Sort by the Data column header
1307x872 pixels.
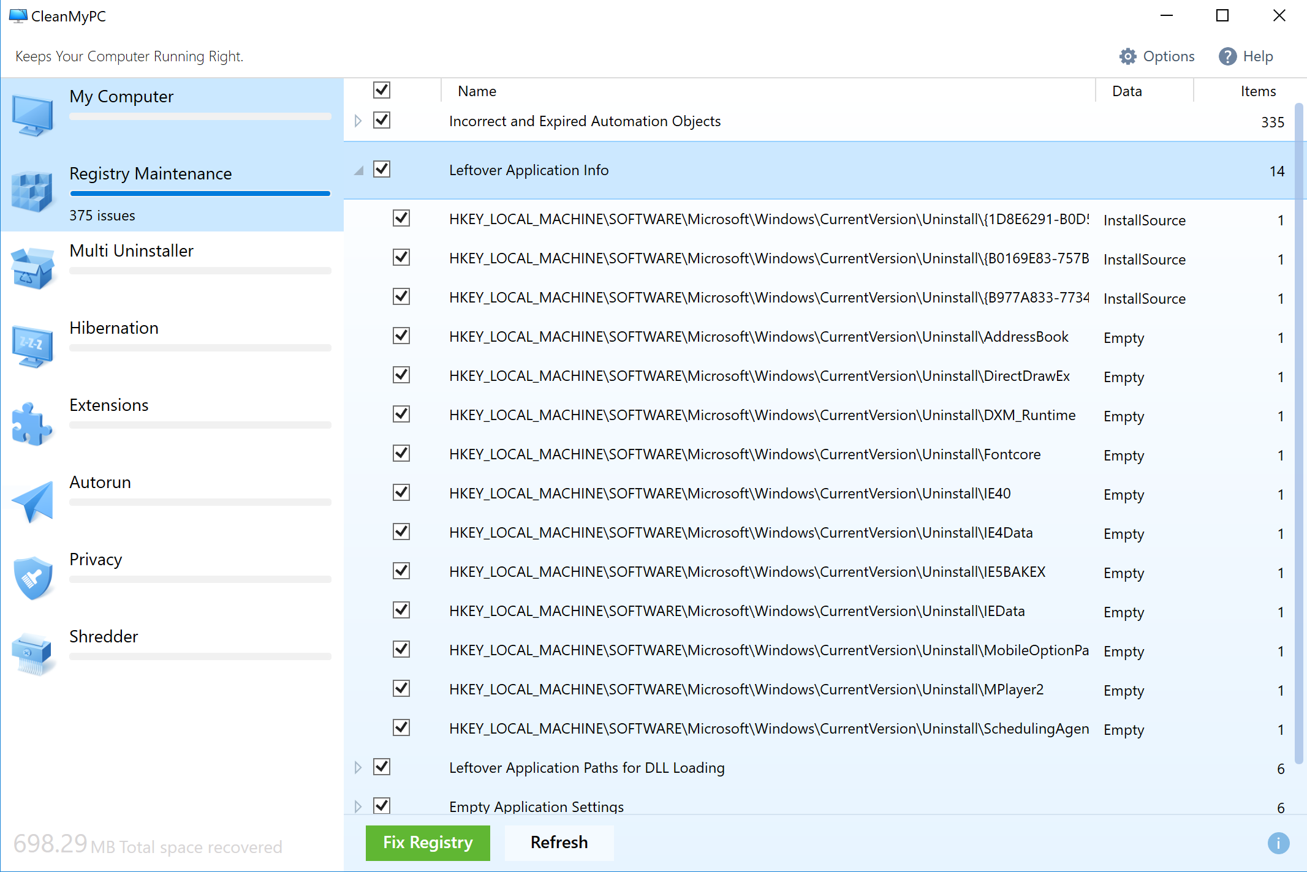pyautogui.click(x=1144, y=91)
